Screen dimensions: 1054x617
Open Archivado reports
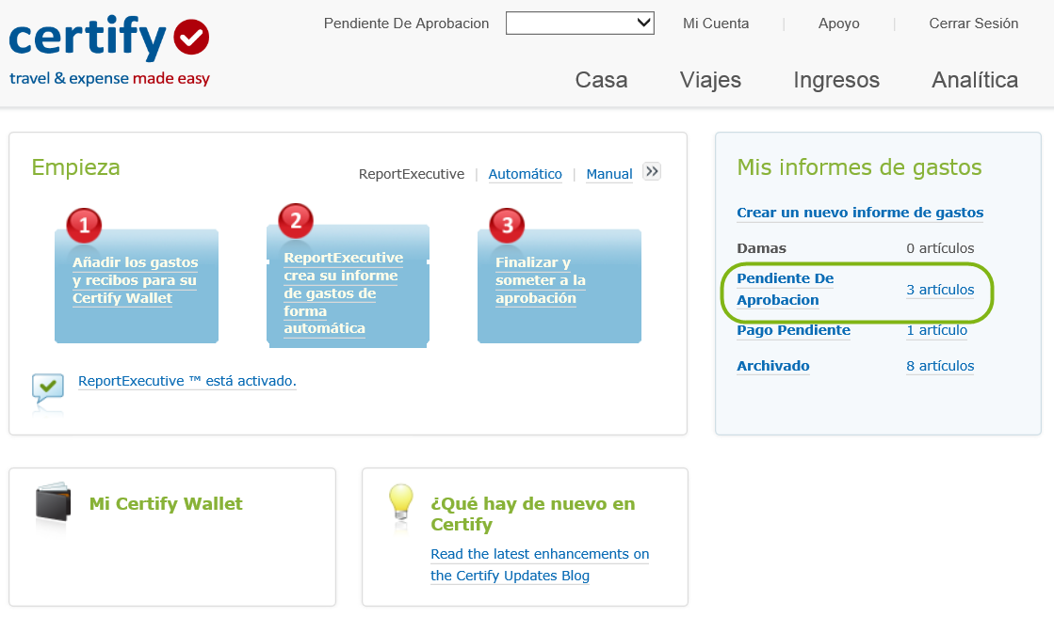pos(773,366)
